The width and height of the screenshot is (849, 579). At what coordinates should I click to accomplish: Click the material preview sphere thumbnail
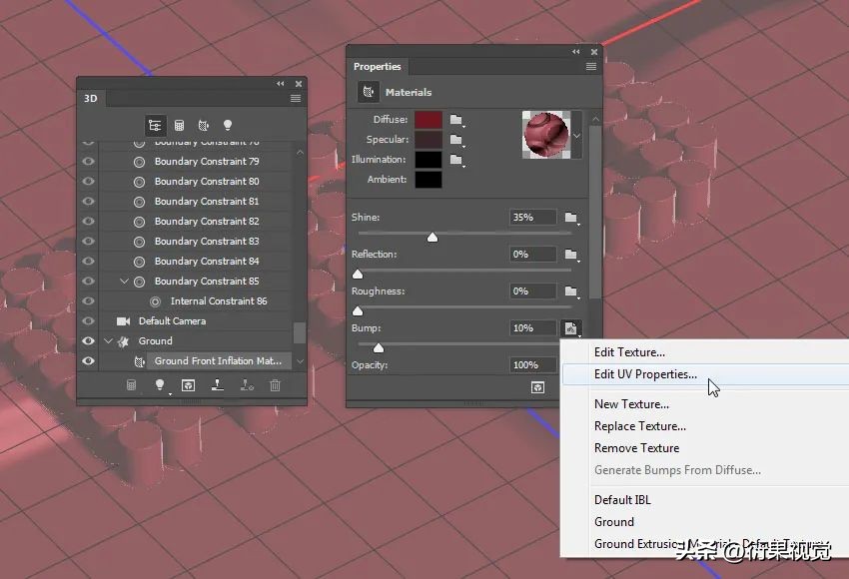click(x=545, y=135)
